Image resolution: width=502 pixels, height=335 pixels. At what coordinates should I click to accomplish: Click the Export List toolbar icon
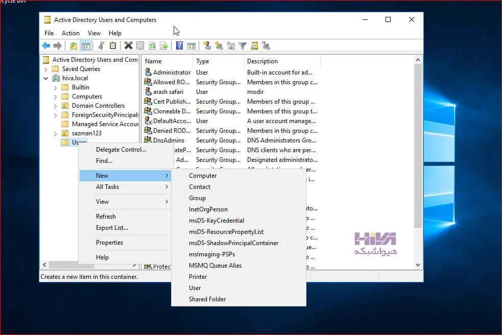163,46
